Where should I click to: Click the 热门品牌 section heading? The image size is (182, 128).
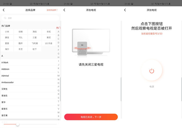coord(6,26)
